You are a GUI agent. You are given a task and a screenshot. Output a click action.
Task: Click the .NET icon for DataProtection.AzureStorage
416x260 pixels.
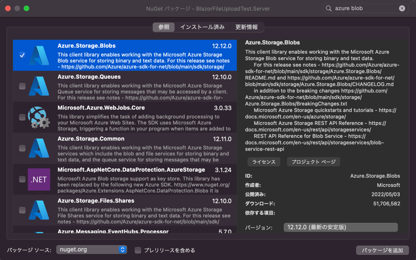(x=39, y=179)
